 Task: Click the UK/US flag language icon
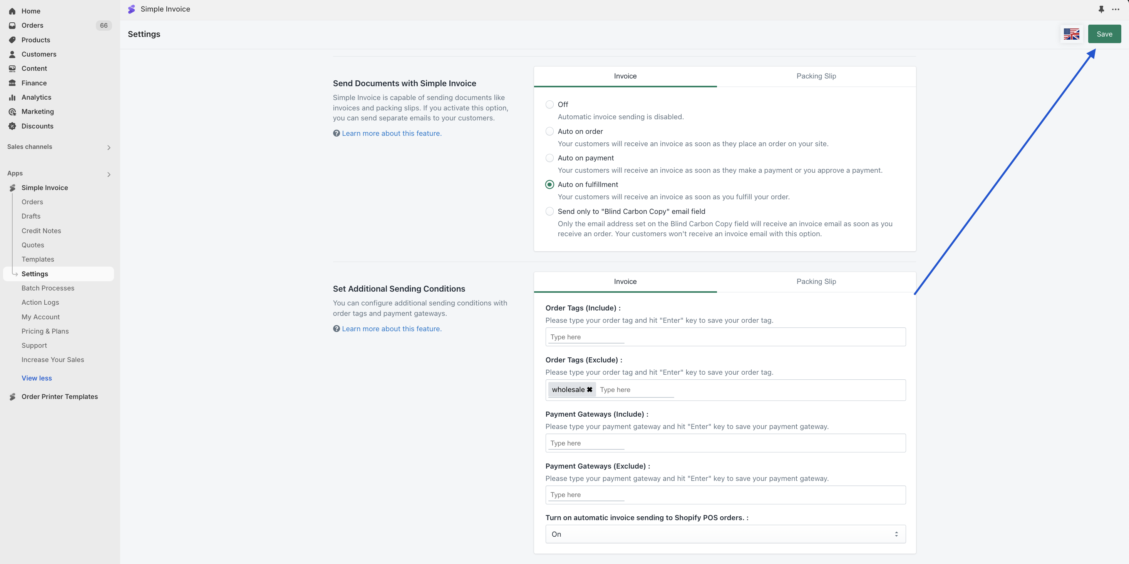coord(1071,34)
